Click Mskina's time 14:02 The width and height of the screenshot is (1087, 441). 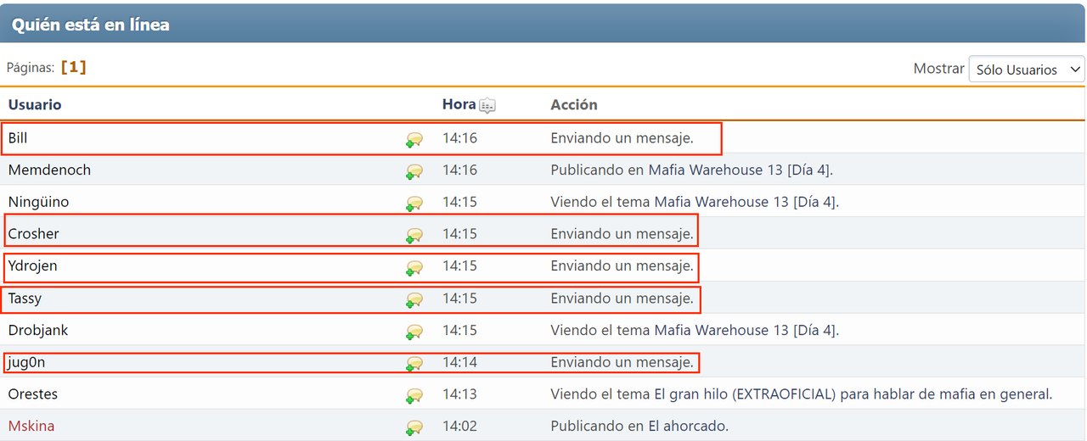(459, 426)
